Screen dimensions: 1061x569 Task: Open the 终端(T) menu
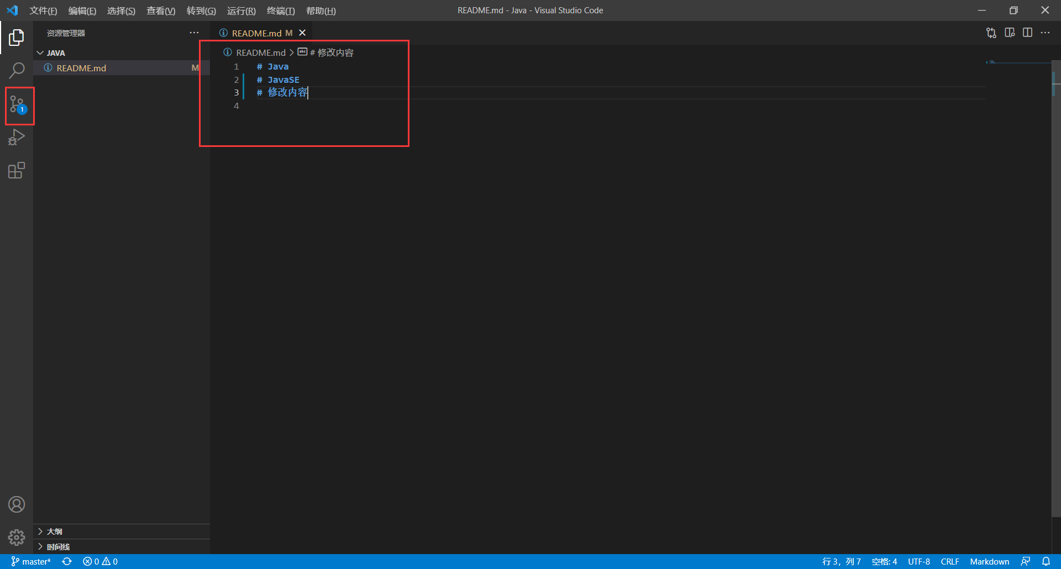coord(281,10)
